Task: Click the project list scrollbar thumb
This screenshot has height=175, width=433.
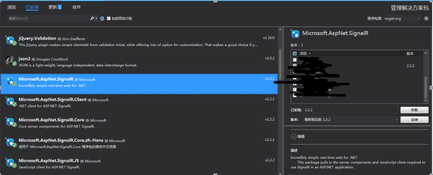Action: coord(426,87)
